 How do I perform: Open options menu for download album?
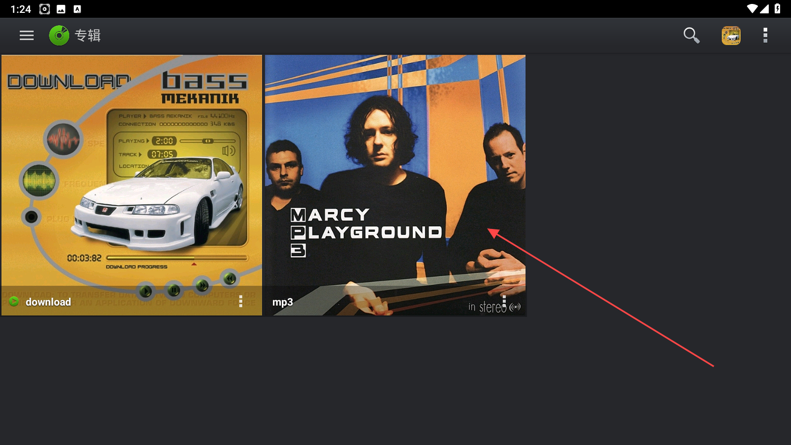point(241,302)
